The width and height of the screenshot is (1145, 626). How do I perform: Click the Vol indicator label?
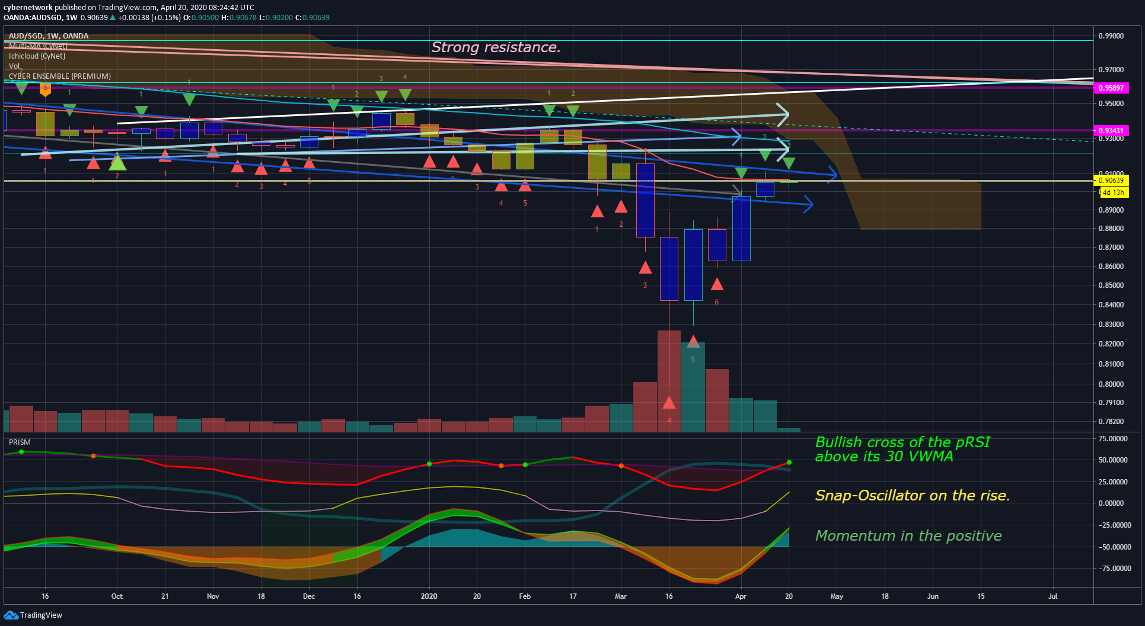tap(14, 66)
